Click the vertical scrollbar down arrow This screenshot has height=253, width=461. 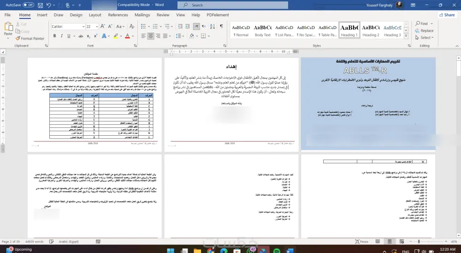click(x=458, y=236)
